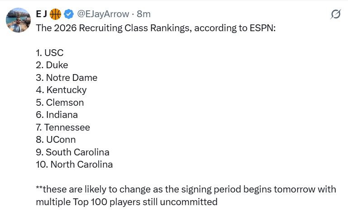
Task: Open the E J display name link
Action: point(42,14)
